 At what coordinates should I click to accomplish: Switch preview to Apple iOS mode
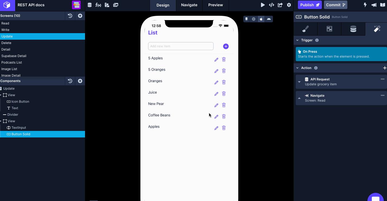tap(261, 19)
